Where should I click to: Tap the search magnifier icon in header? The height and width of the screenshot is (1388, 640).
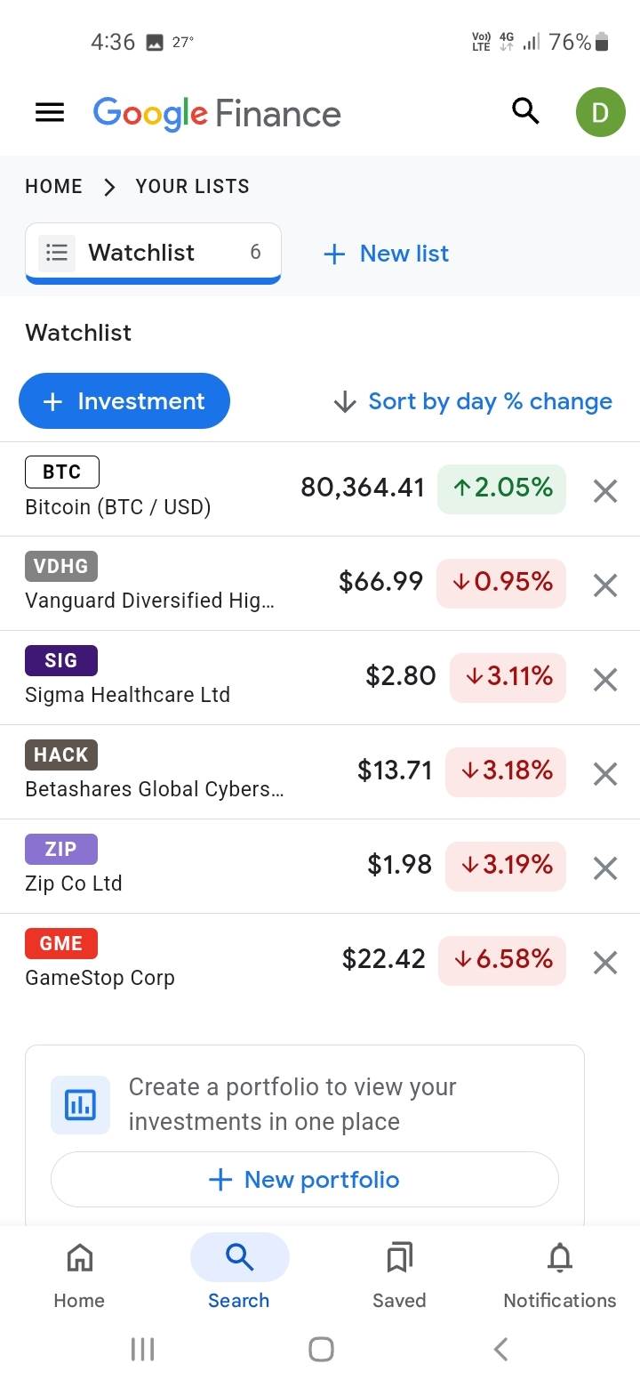tap(525, 112)
